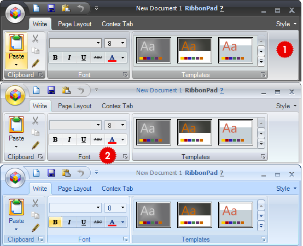The width and height of the screenshot is (303, 246).
Task: Open font color arrow in black window
Action: [123, 57]
